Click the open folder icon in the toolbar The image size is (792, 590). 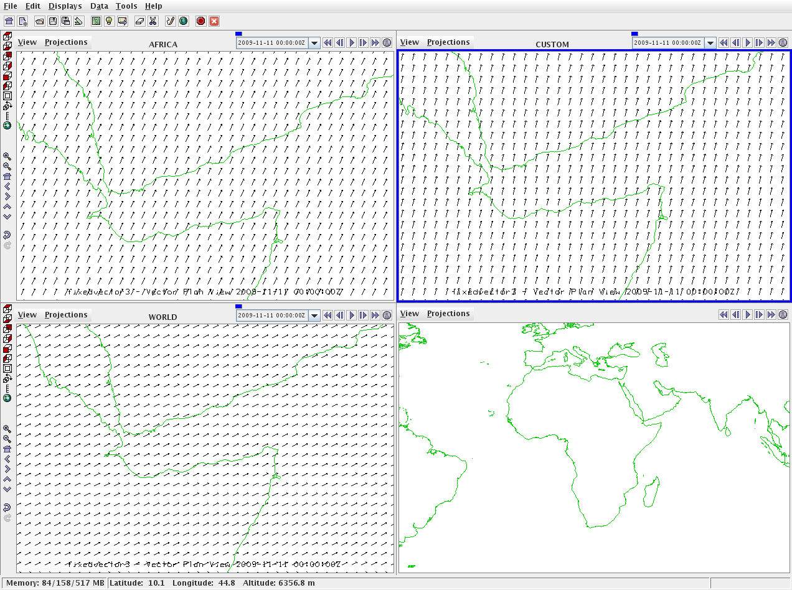tap(39, 21)
